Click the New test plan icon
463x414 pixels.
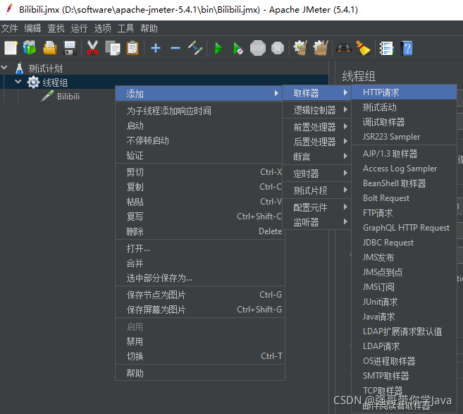pos(11,48)
